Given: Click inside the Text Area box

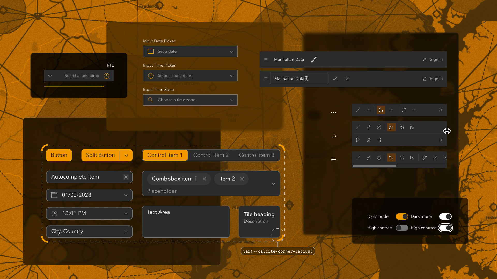Looking at the screenshot, I should click(186, 222).
